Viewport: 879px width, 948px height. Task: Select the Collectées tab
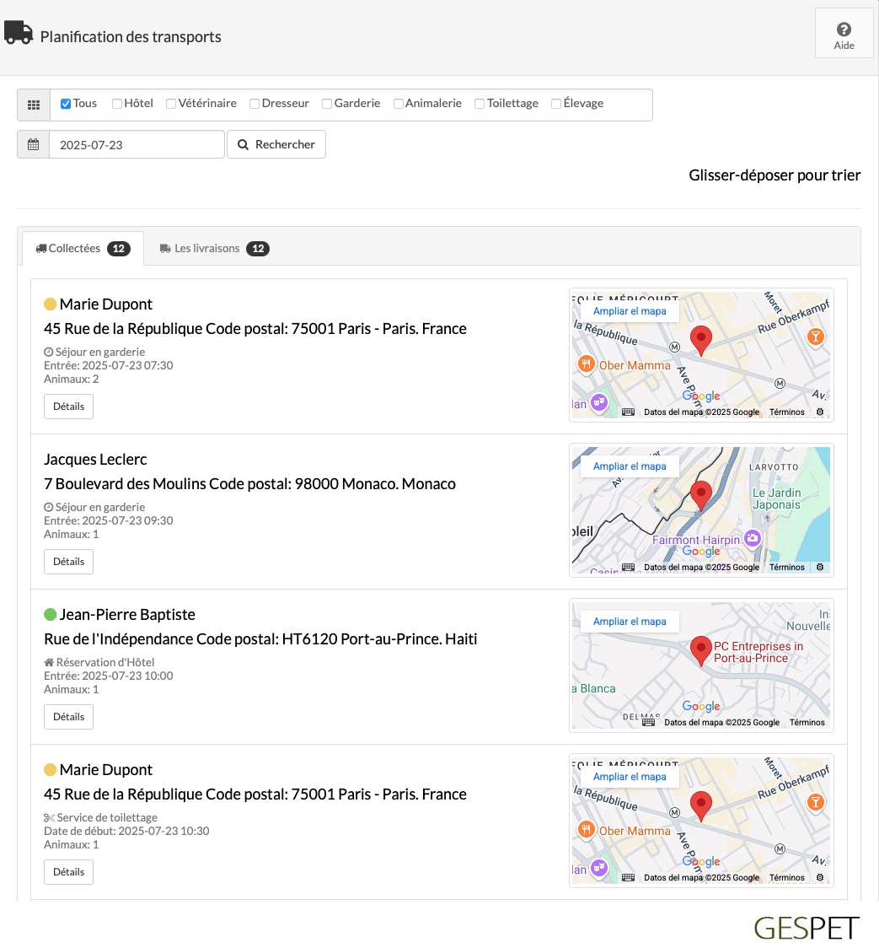coord(83,249)
